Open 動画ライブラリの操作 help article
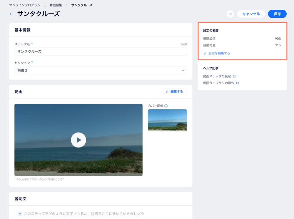Screen dimensions: 294x219 pos(219,83)
